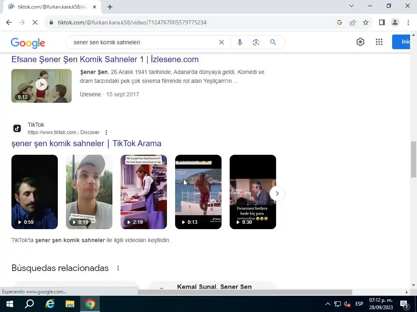Image resolution: width=417 pixels, height=312 pixels.
Task: Go forward with the browser arrow
Action: pyautogui.click(x=22, y=23)
